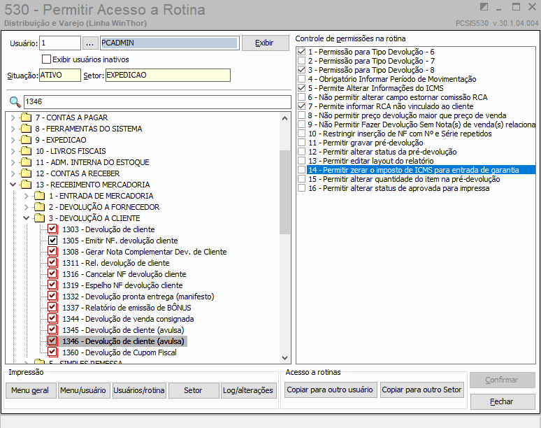Uncheck routine 1319 - Espelho NF devolução cliente

(52, 285)
